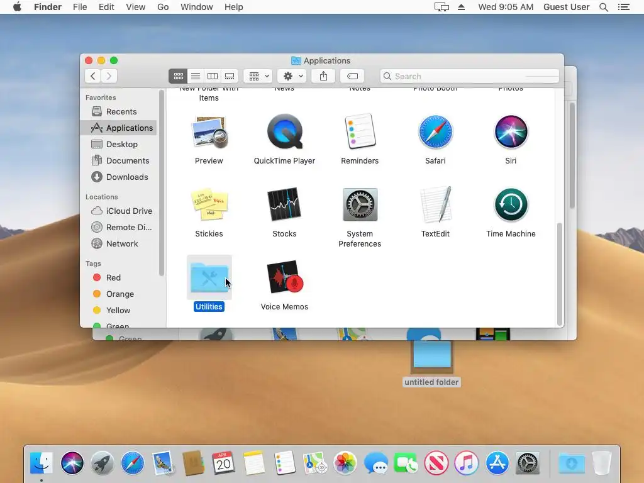Click the eject icon in menu bar

pyautogui.click(x=461, y=7)
